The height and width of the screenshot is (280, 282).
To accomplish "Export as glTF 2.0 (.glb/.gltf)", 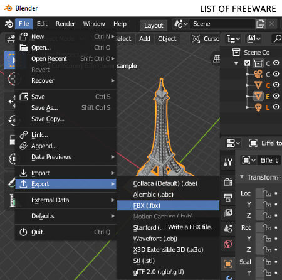I will pos(168,272).
